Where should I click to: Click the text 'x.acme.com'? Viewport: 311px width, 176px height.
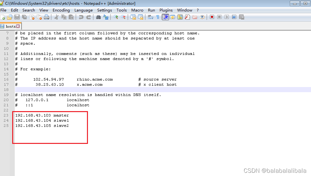tap(90, 84)
